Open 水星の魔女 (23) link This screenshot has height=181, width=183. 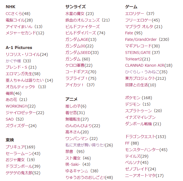coord(80,14)
